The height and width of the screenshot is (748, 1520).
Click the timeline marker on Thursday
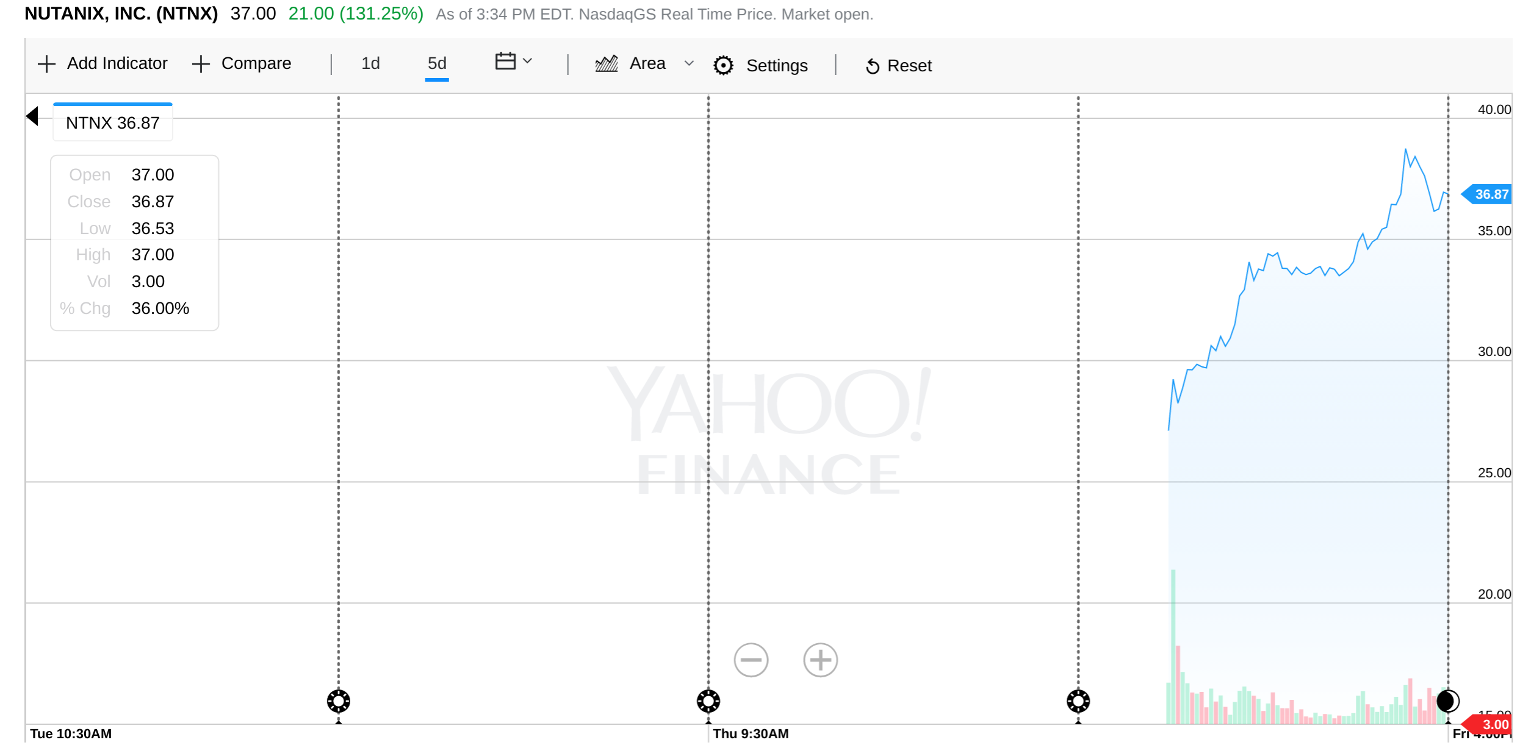pos(704,700)
